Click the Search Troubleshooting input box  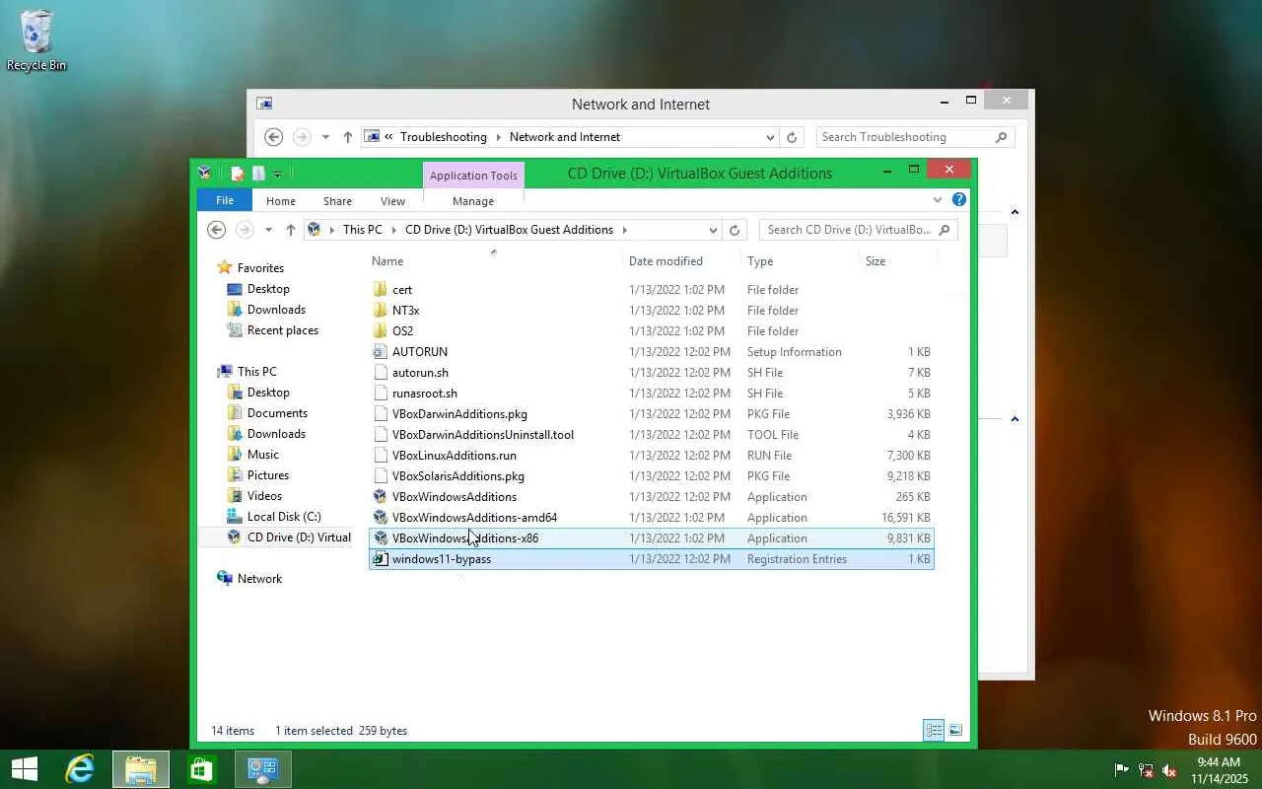coord(914,137)
